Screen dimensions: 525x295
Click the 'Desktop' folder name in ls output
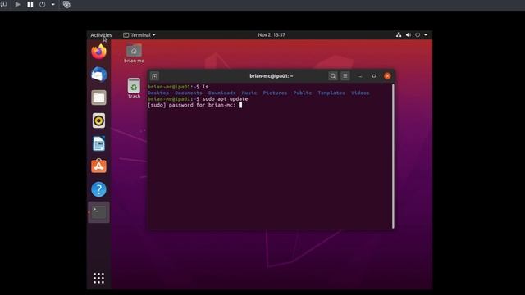pos(158,93)
